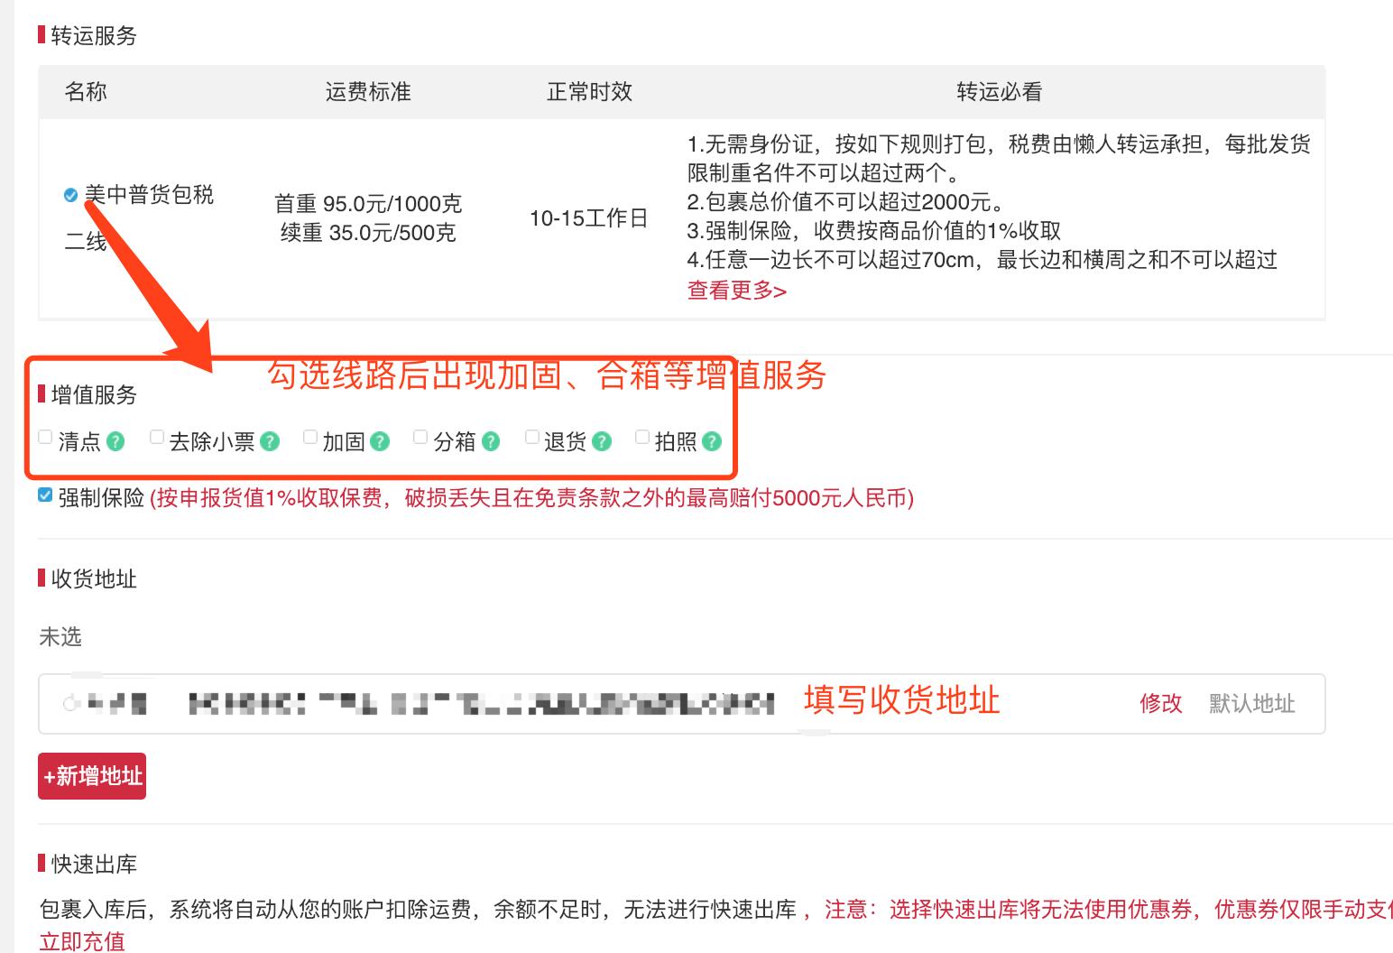Toggle the 拍照 photo service option
This screenshot has height=953, width=1393.
(641, 437)
